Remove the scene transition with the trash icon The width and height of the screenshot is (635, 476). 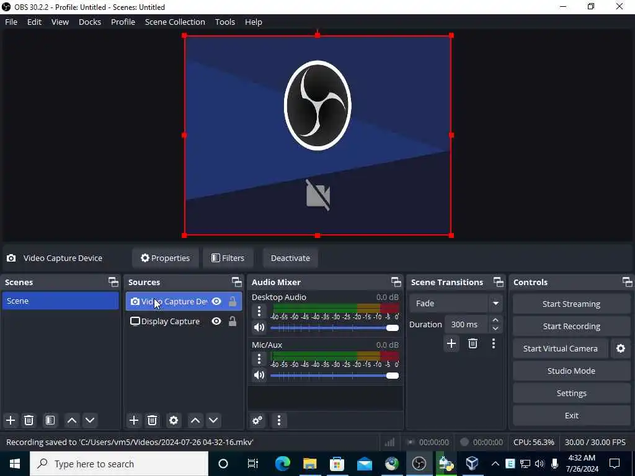(x=473, y=343)
